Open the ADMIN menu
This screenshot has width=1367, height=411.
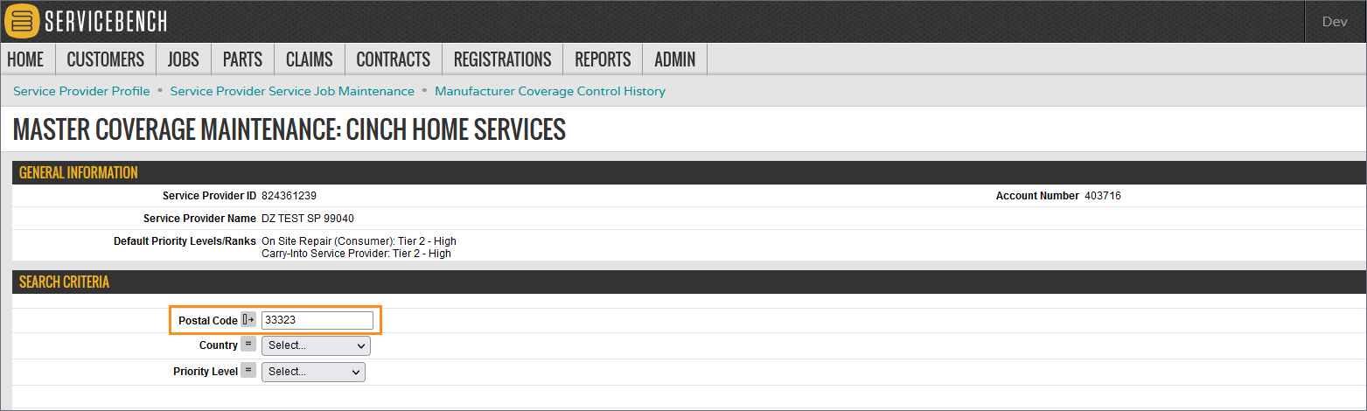pyautogui.click(x=675, y=59)
